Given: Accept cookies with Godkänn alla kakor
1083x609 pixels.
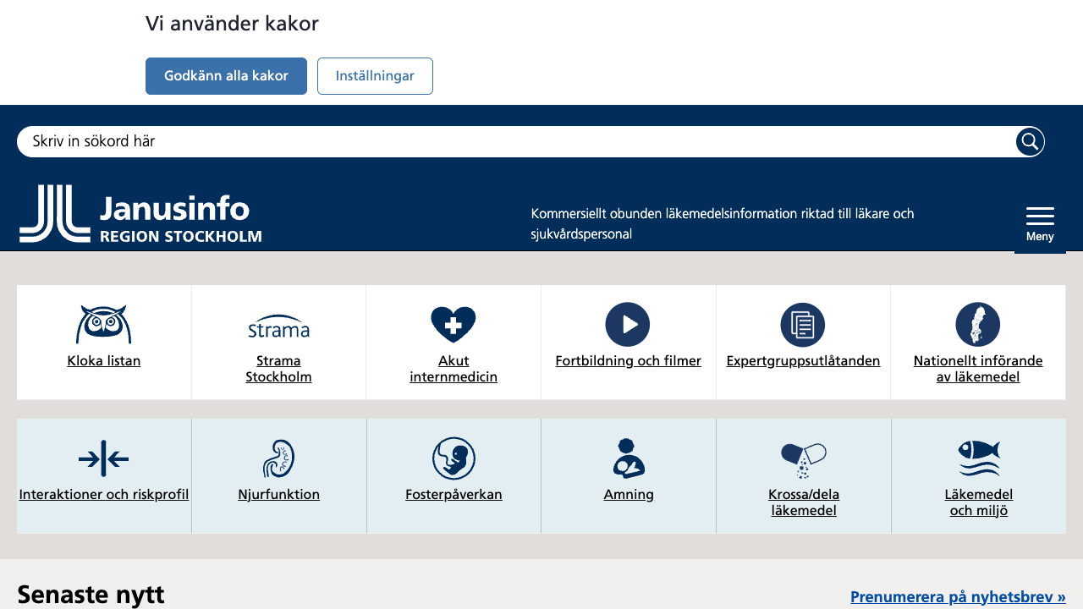Looking at the screenshot, I should (x=226, y=75).
